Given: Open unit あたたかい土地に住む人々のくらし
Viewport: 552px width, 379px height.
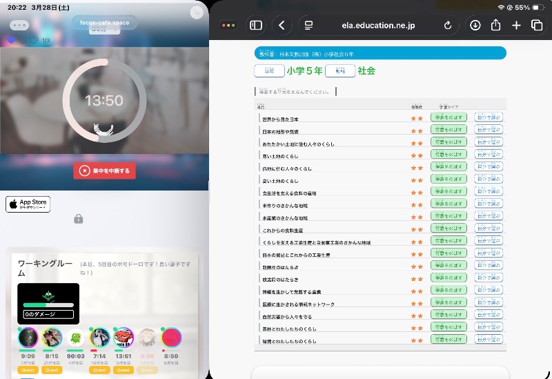Looking at the screenshot, I should point(298,144).
